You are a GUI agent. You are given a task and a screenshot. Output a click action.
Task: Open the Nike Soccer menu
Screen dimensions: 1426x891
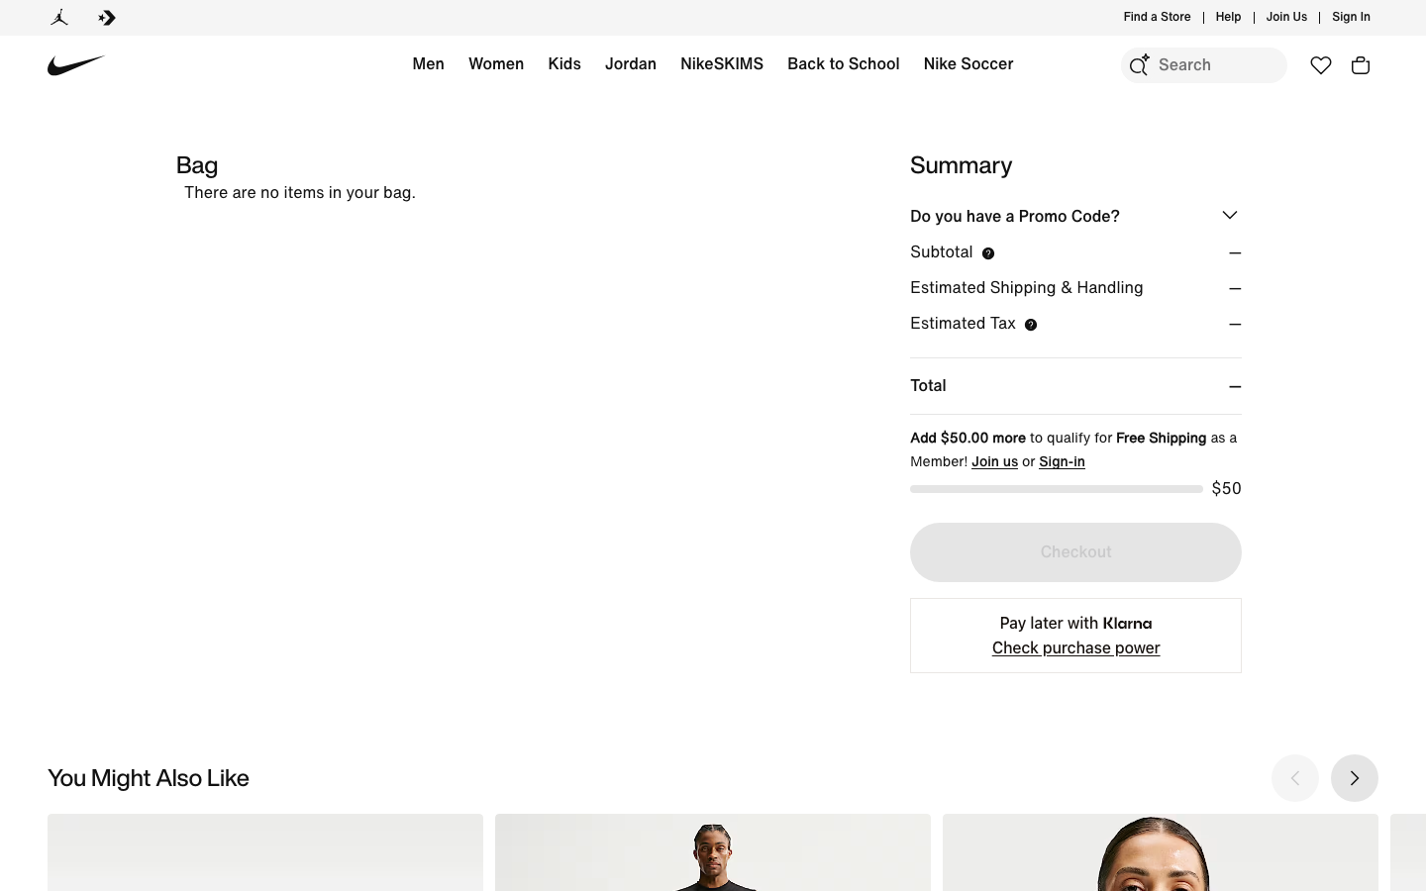968,63
